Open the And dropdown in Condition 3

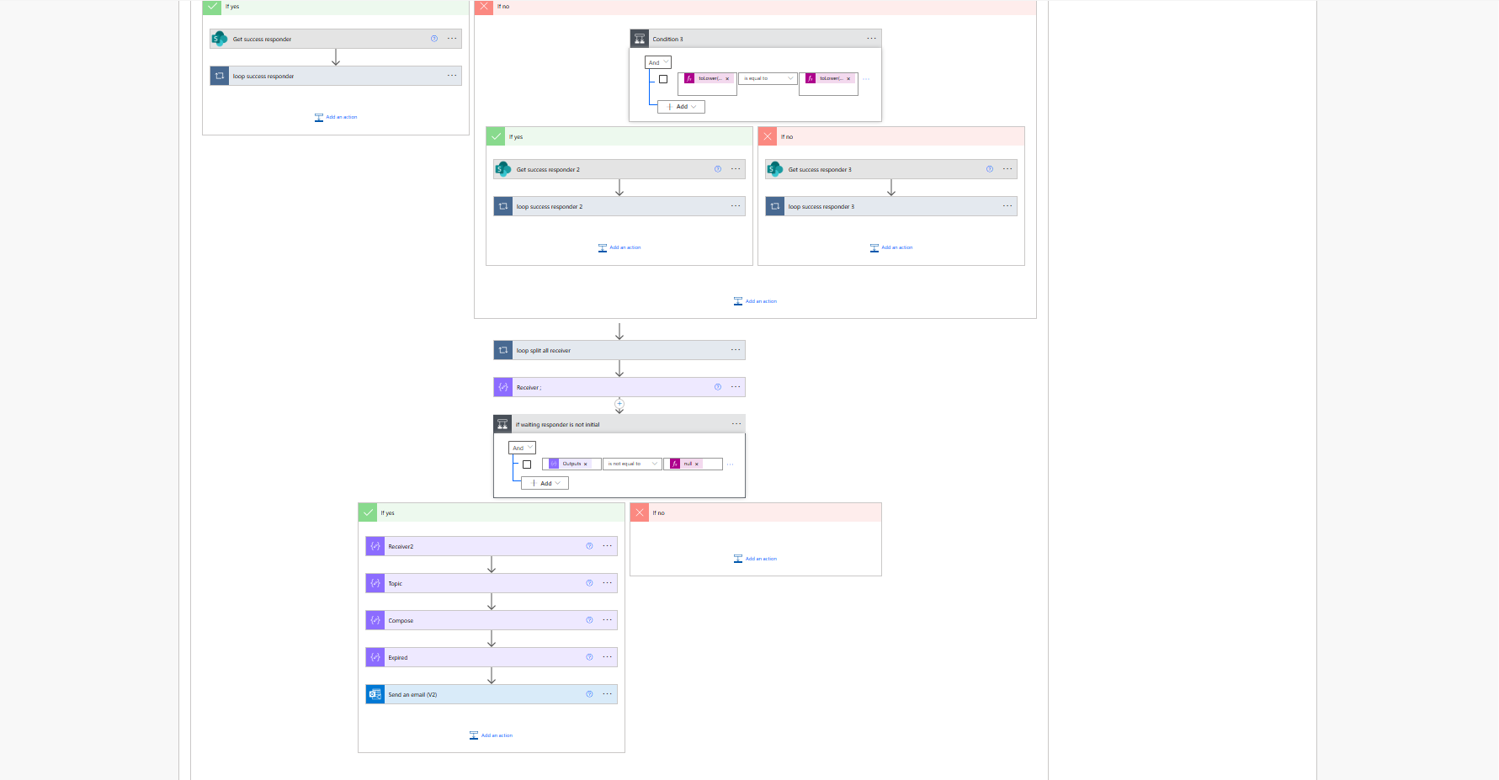[x=658, y=62]
